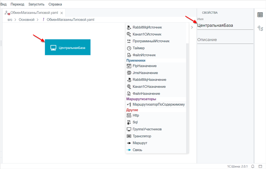Viewport: 266px width, 169px height.
Task: Choose the Таймер clock icon
Action: [x=129, y=48]
